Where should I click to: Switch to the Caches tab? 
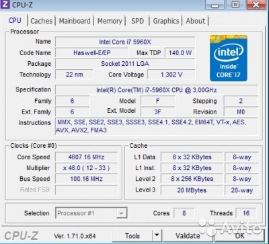42,21
